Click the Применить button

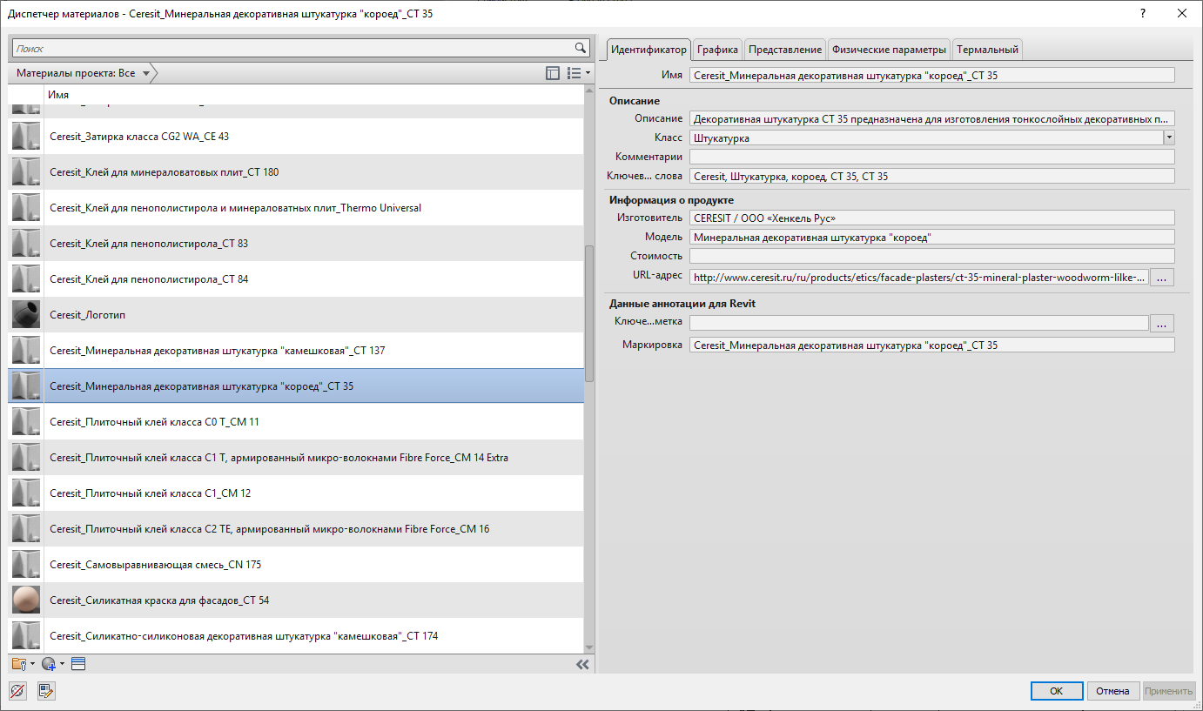click(x=1169, y=691)
